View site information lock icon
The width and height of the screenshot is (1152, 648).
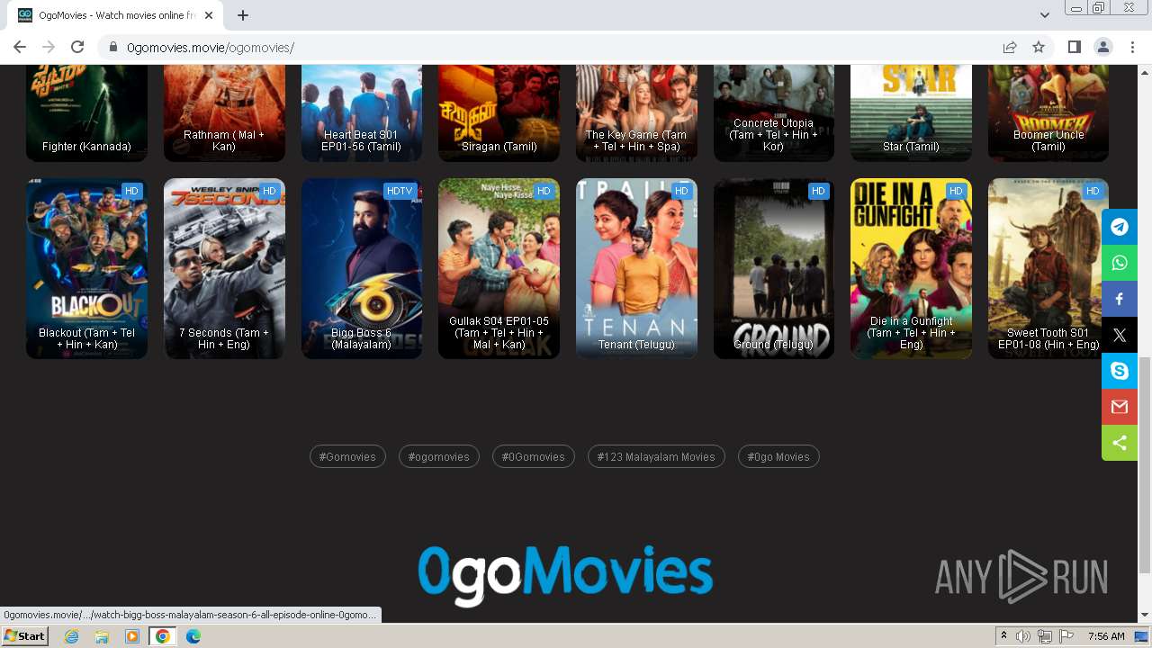click(x=113, y=48)
